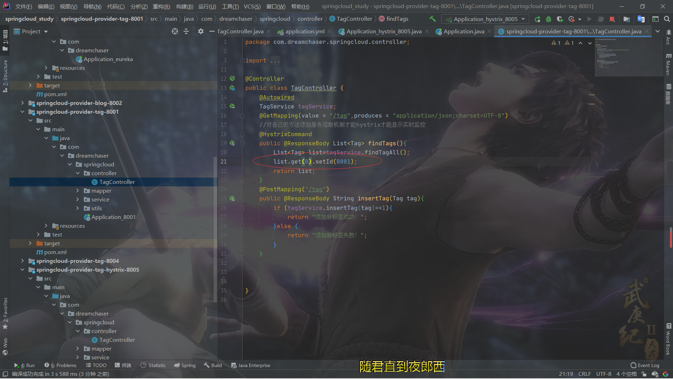Open Project panel settings gear
The height and width of the screenshot is (379, 673).
pyautogui.click(x=200, y=32)
